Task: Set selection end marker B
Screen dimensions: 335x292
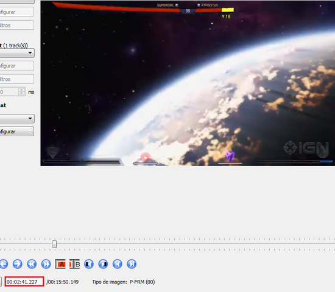Action: coord(74,264)
